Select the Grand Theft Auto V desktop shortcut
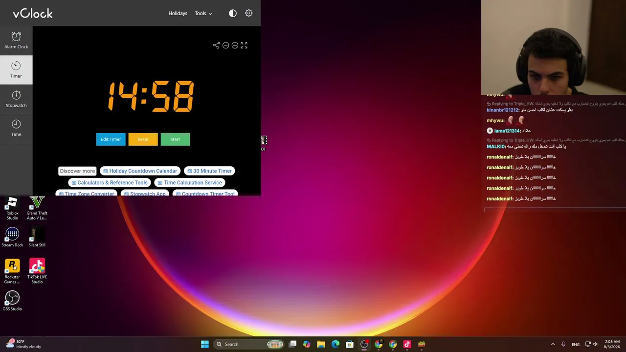This screenshot has height=352, width=626. pos(37,208)
